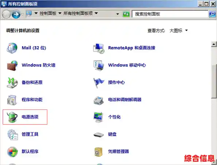This screenshot has height=165, width=217.
Task: Click the control panel icon in address bar
Action: click(x=29, y=14)
